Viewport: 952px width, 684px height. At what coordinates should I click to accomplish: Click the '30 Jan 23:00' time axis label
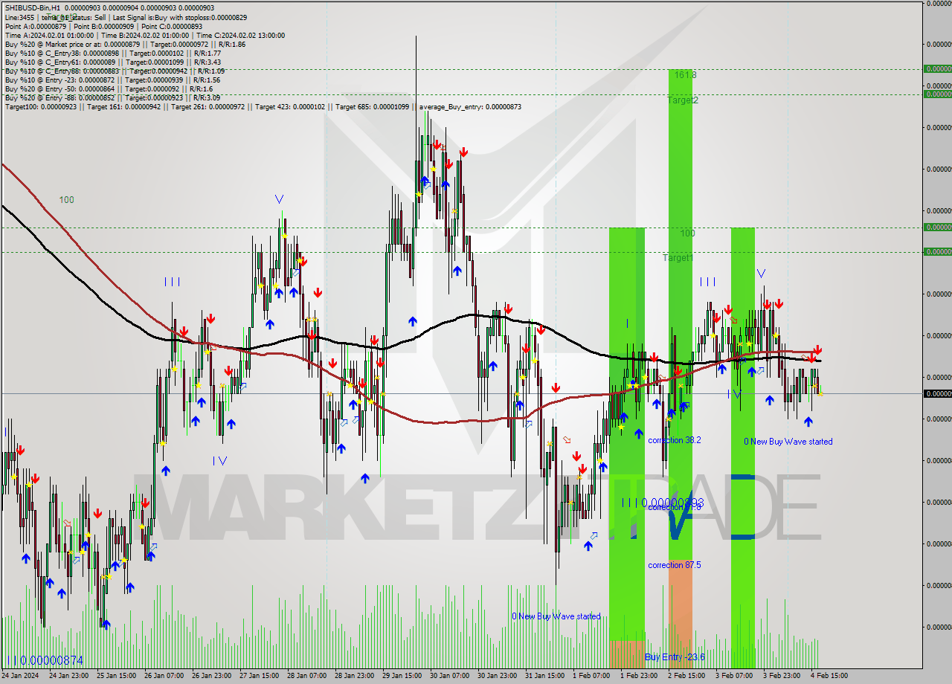497,676
